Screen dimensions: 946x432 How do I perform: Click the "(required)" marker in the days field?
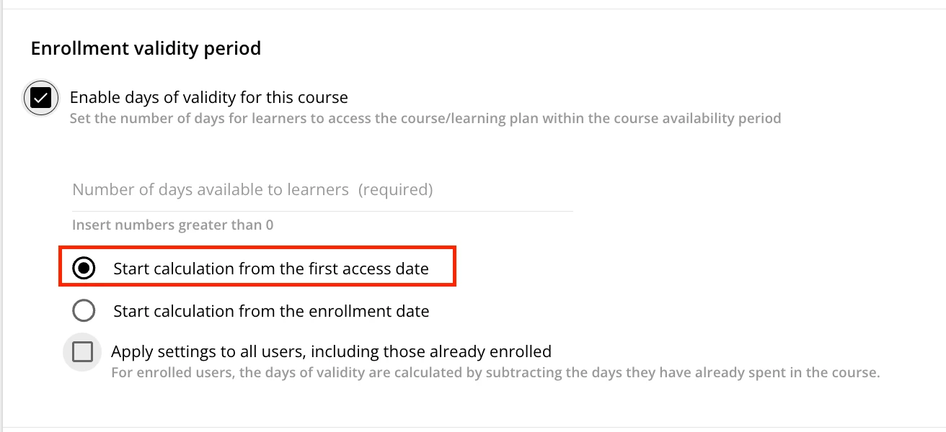(x=395, y=190)
